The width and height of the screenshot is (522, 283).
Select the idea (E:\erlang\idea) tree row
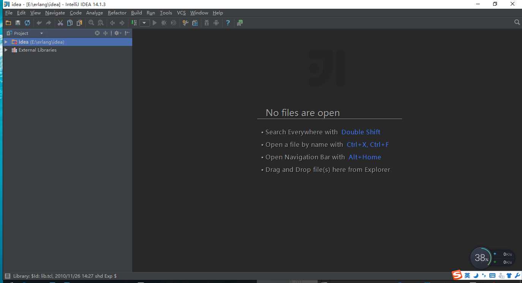[x=68, y=42]
